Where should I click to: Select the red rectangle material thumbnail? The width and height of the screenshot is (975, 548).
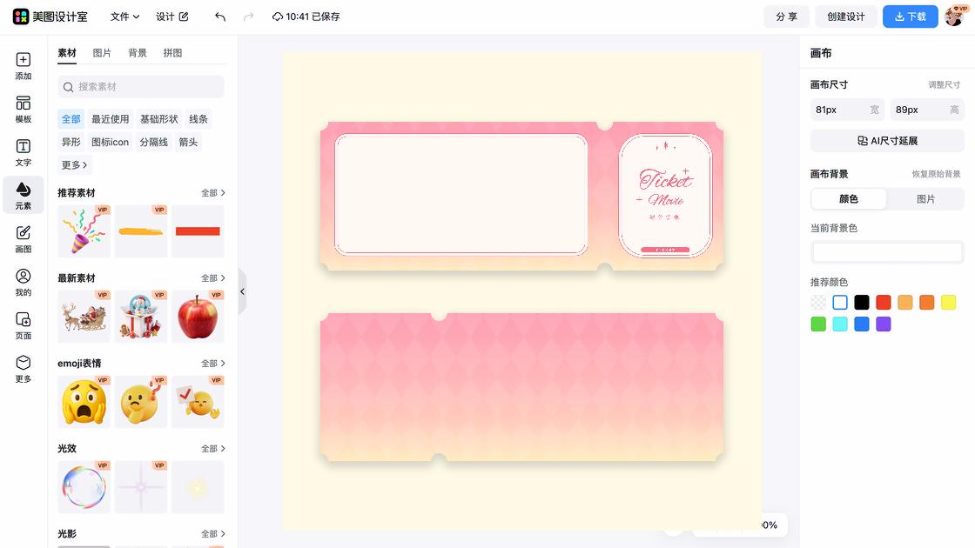(x=198, y=231)
